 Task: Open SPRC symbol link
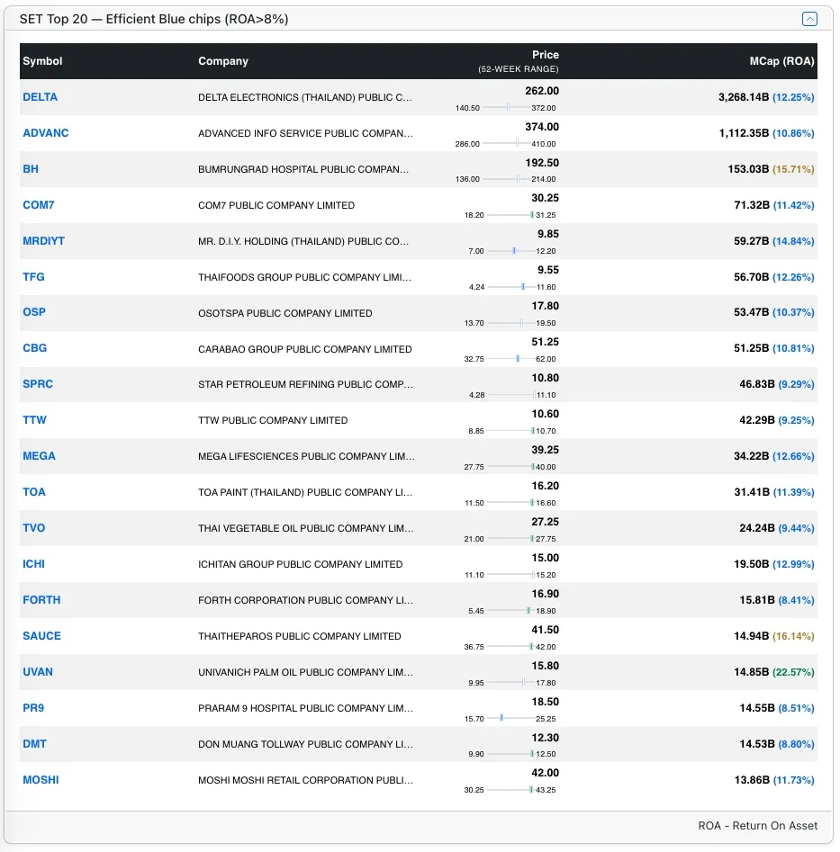[x=38, y=383]
